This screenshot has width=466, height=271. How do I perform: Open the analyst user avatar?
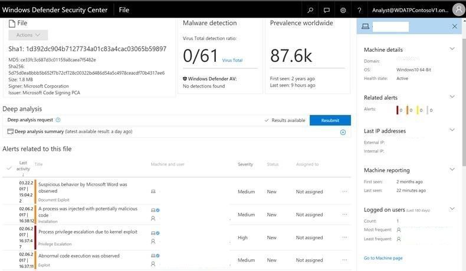[458, 10]
